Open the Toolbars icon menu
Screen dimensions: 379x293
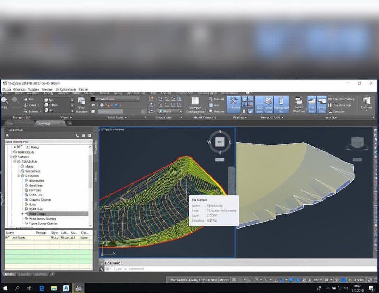click(366, 103)
